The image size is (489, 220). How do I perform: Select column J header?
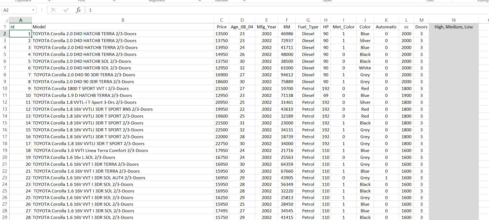[x=365, y=20]
